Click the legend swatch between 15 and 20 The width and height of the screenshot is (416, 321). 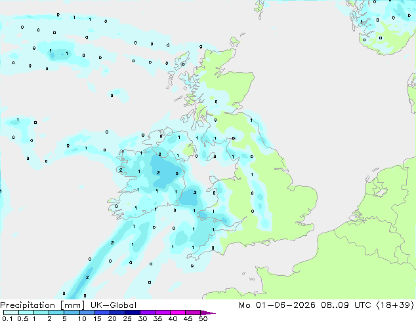pyautogui.click(x=102, y=312)
